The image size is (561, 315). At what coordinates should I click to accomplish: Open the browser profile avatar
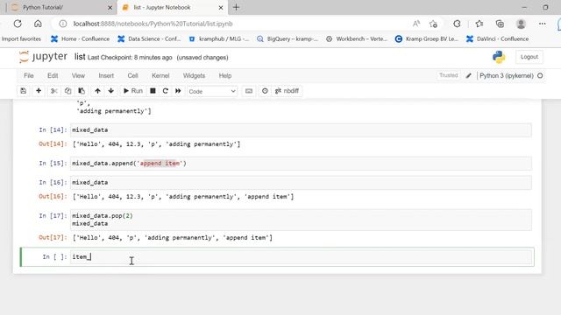521,24
